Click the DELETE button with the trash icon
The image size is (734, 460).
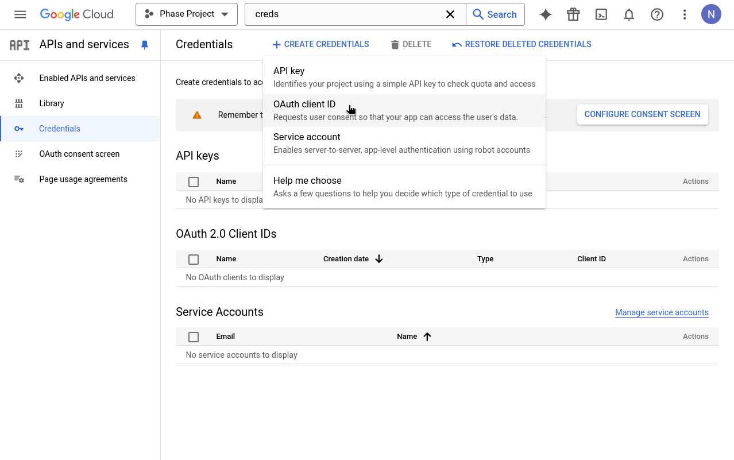411,44
